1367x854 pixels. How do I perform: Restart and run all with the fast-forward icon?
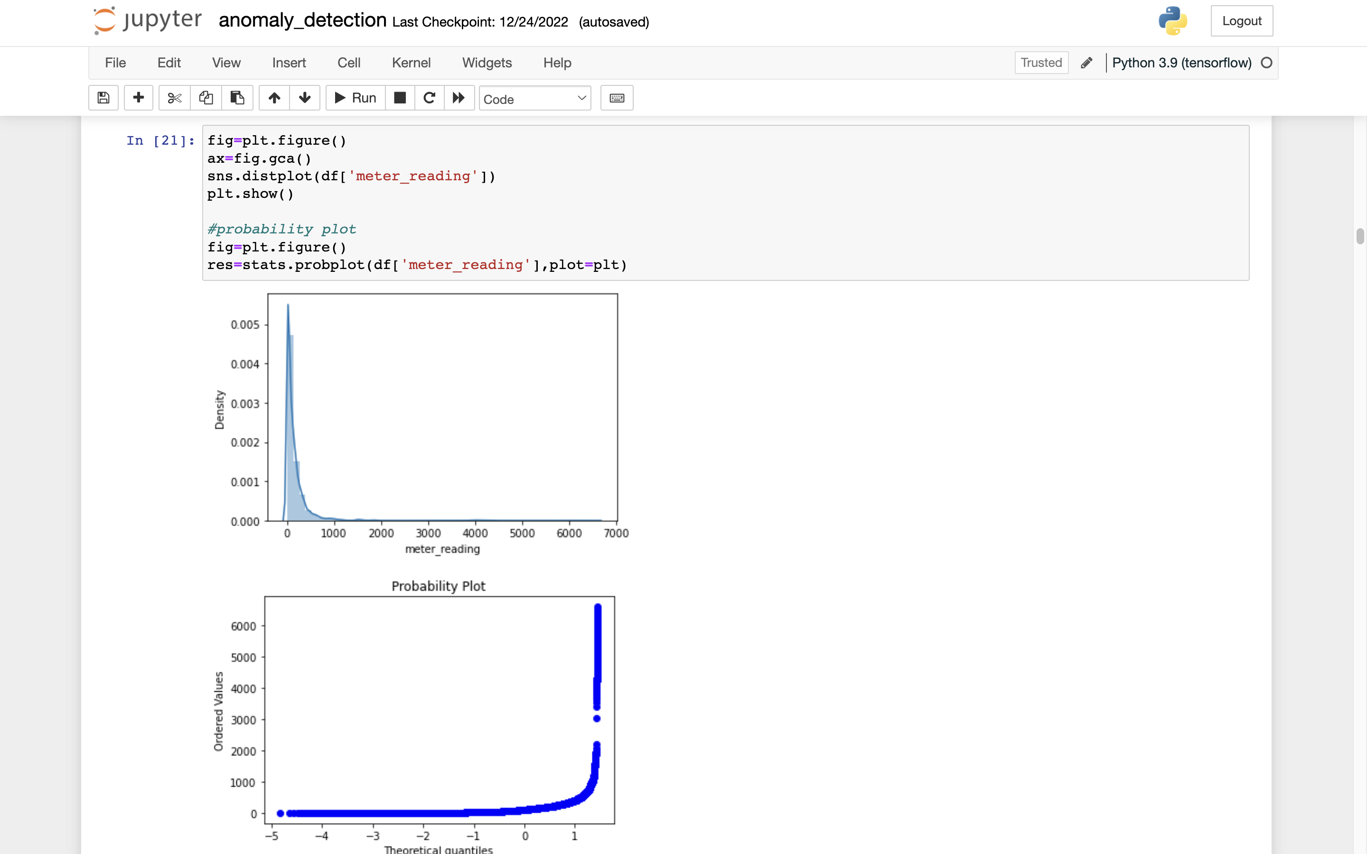pyautogui.click(x=459, y=98)
